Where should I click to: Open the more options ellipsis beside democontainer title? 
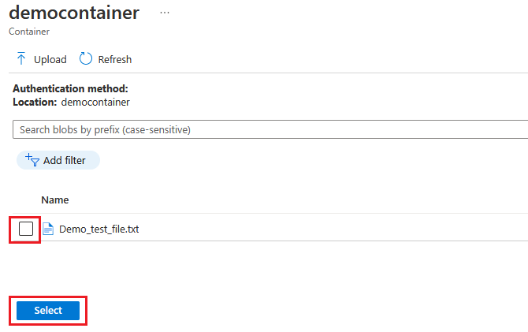(165, 13)
